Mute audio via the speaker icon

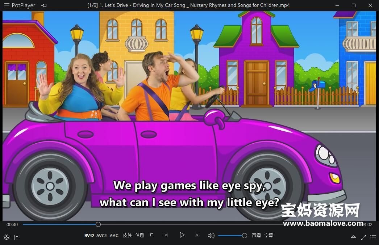211,235
